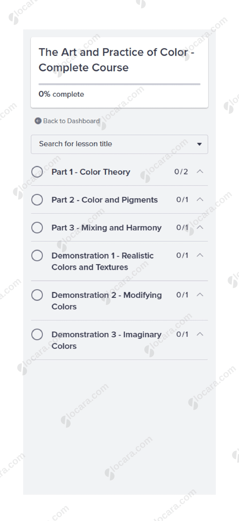Collapse Demonstration 2 section chevron

pos(200,295)
